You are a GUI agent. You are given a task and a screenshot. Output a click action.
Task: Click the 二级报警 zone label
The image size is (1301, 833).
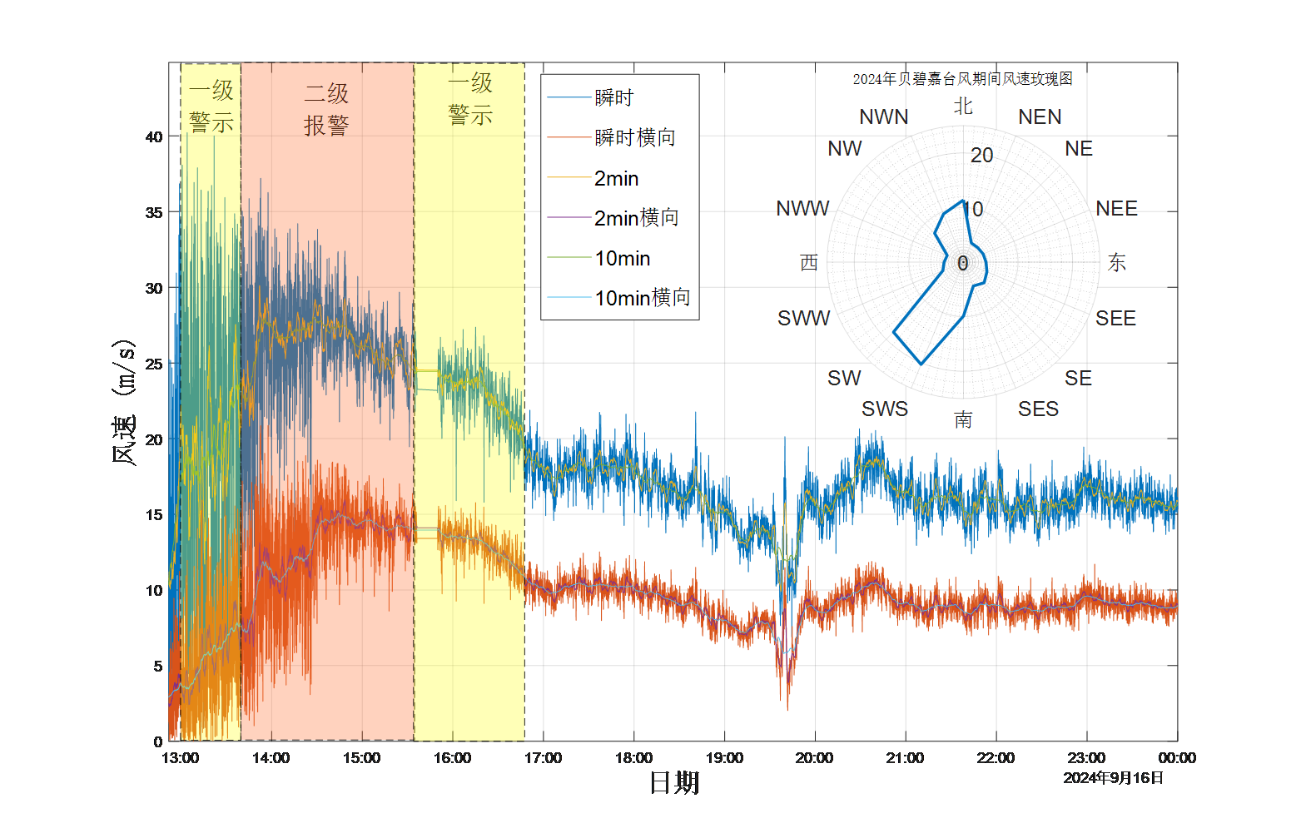coord(326,109)
